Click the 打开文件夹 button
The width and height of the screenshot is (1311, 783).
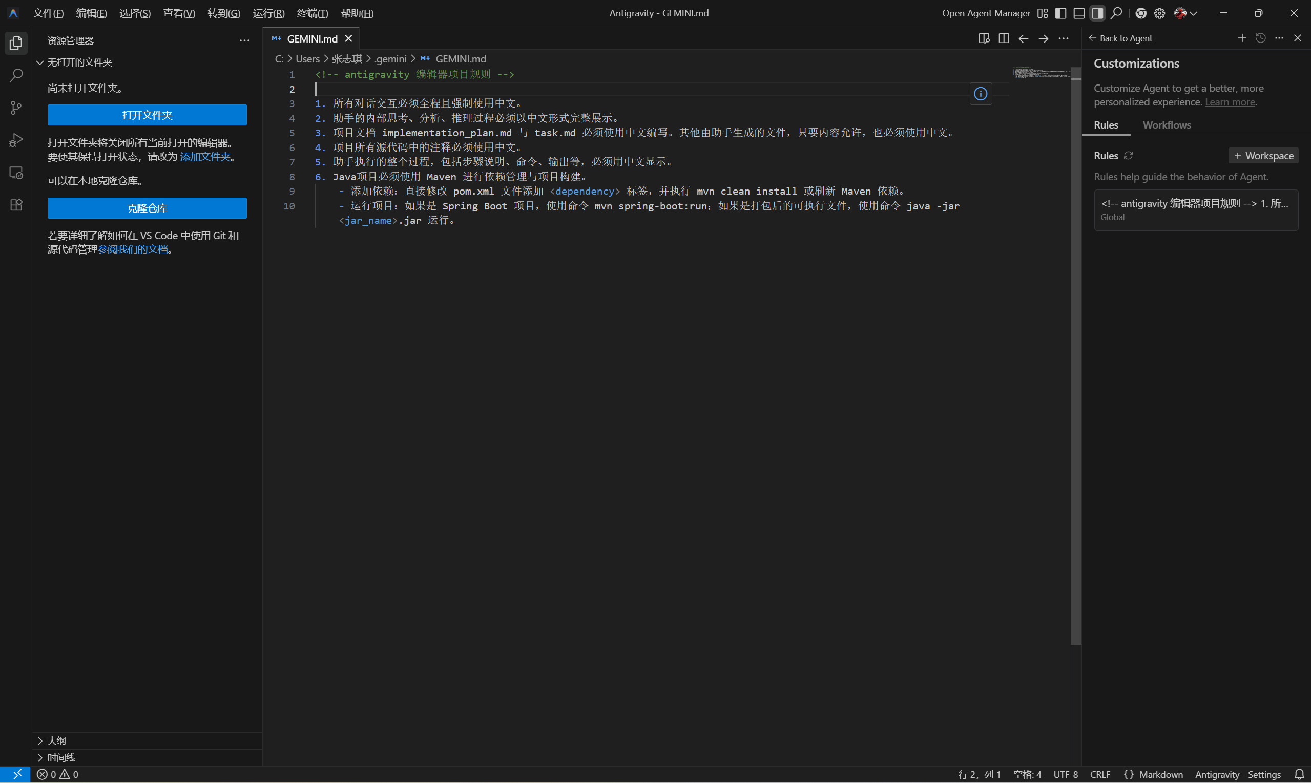pos(147,115)
